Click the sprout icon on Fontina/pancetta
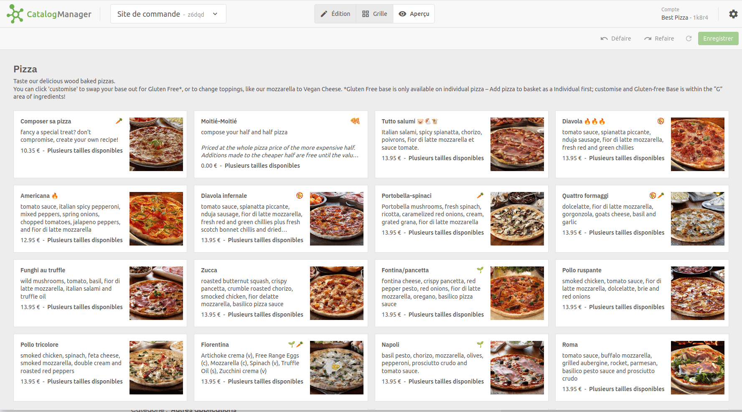 click(x=480, y=270)
